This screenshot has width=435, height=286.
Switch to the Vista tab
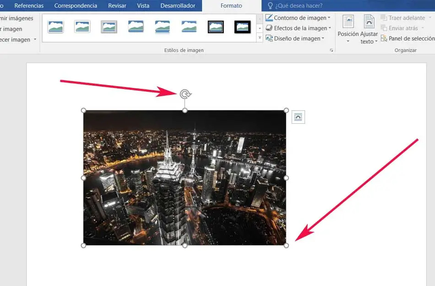(x=143, y=5)
